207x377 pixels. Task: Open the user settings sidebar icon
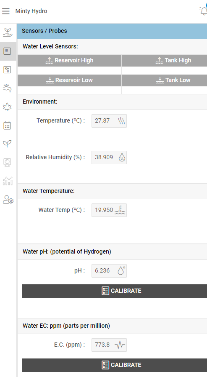coord(8,200)
